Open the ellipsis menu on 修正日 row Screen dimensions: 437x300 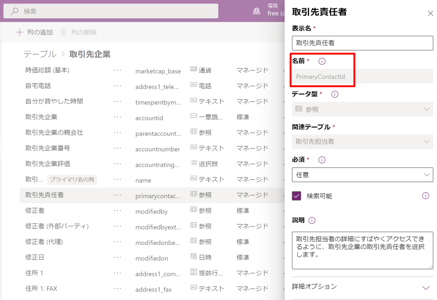point(118,257)
